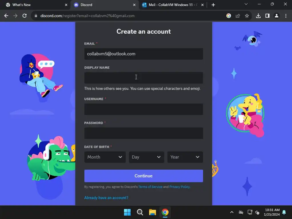Click the Create an account heading

[144, 31]
